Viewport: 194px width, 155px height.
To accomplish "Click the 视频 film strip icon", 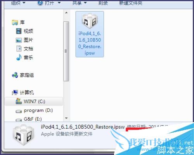I will coord(19,31).
